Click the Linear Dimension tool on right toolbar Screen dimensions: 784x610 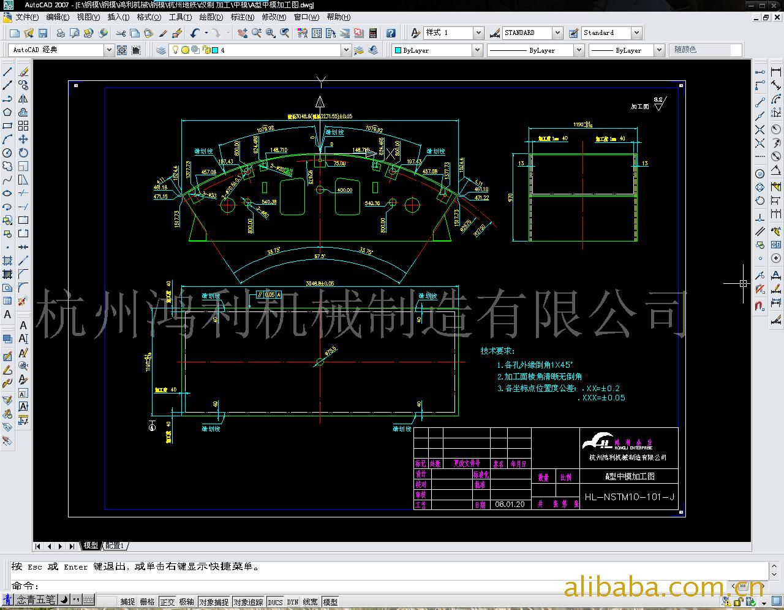click(x=776, y=72)
